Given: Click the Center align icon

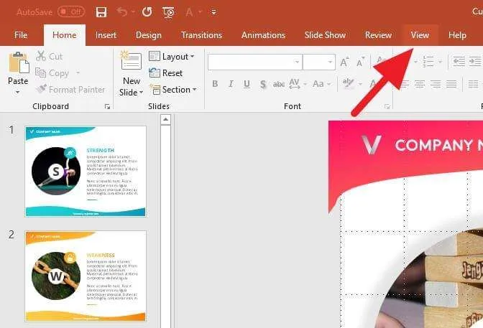Looking at the screenshot, I should 420,84.
